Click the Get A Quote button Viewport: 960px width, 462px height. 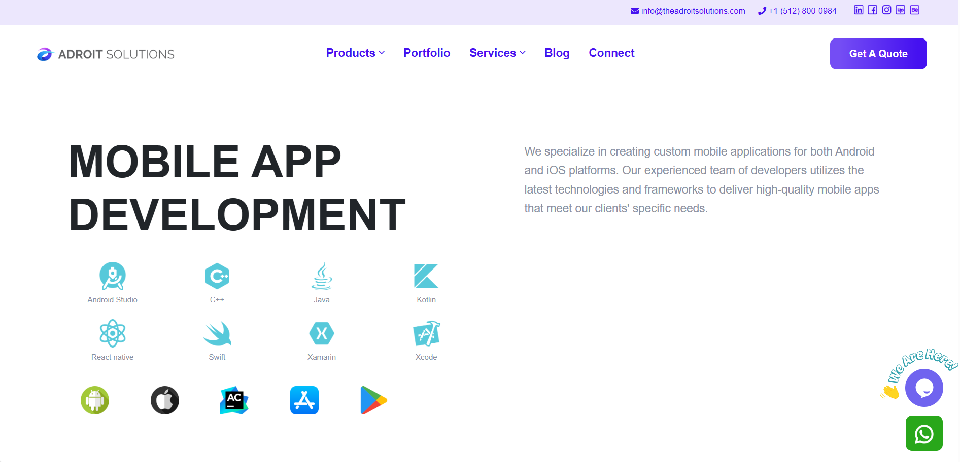pyautogui.click(x=878, y=54)
